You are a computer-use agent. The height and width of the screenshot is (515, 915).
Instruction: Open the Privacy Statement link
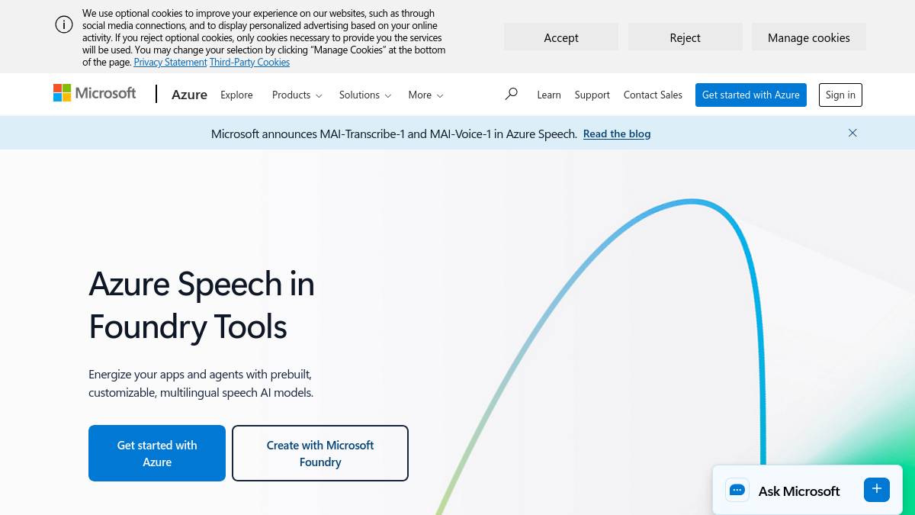click(x=170, y=63)
